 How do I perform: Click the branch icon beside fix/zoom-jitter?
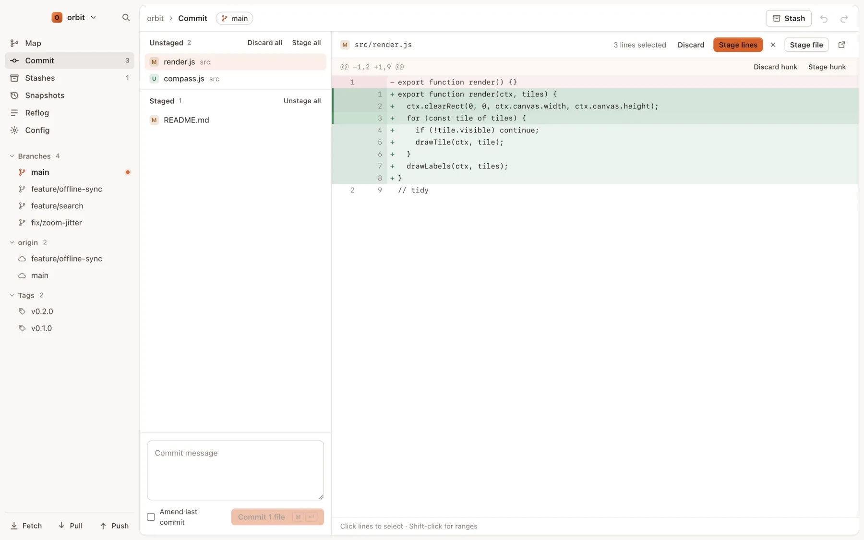[x=22, y=223]
